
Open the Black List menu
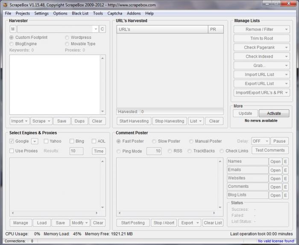coord(80,13)
